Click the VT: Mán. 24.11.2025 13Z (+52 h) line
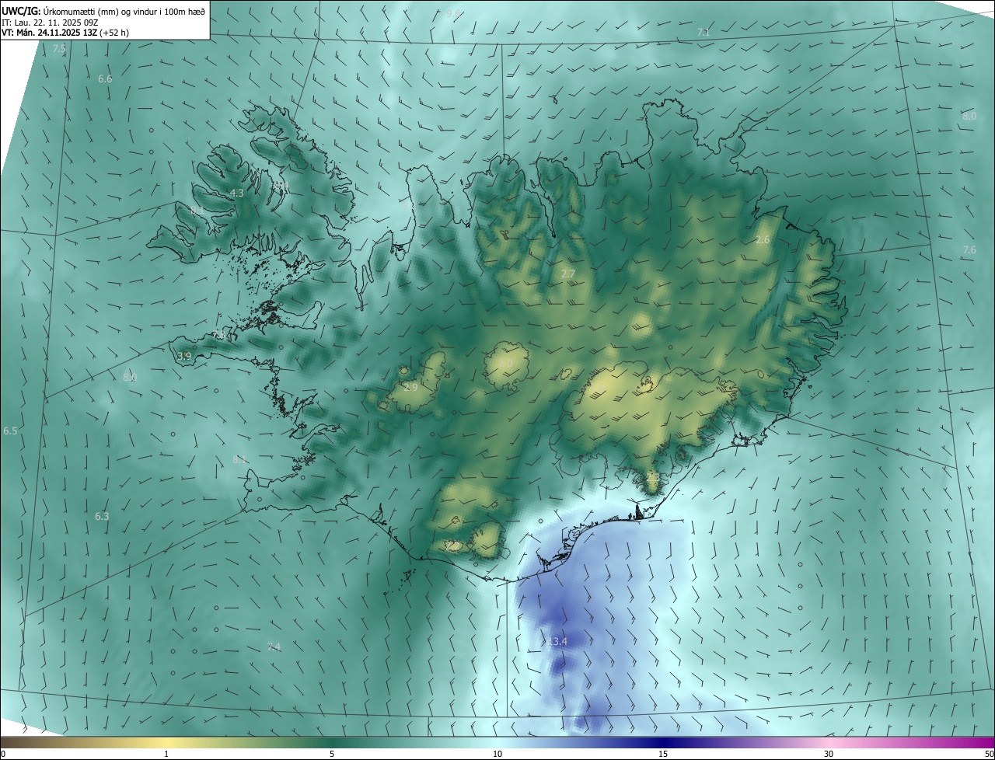 coord(65,33)
